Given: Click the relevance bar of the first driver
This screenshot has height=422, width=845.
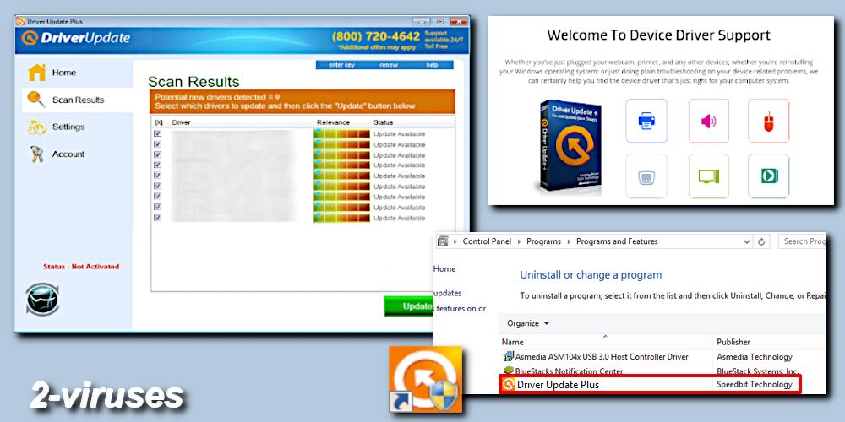Looking at the screenshot, I should pos(341,134).
